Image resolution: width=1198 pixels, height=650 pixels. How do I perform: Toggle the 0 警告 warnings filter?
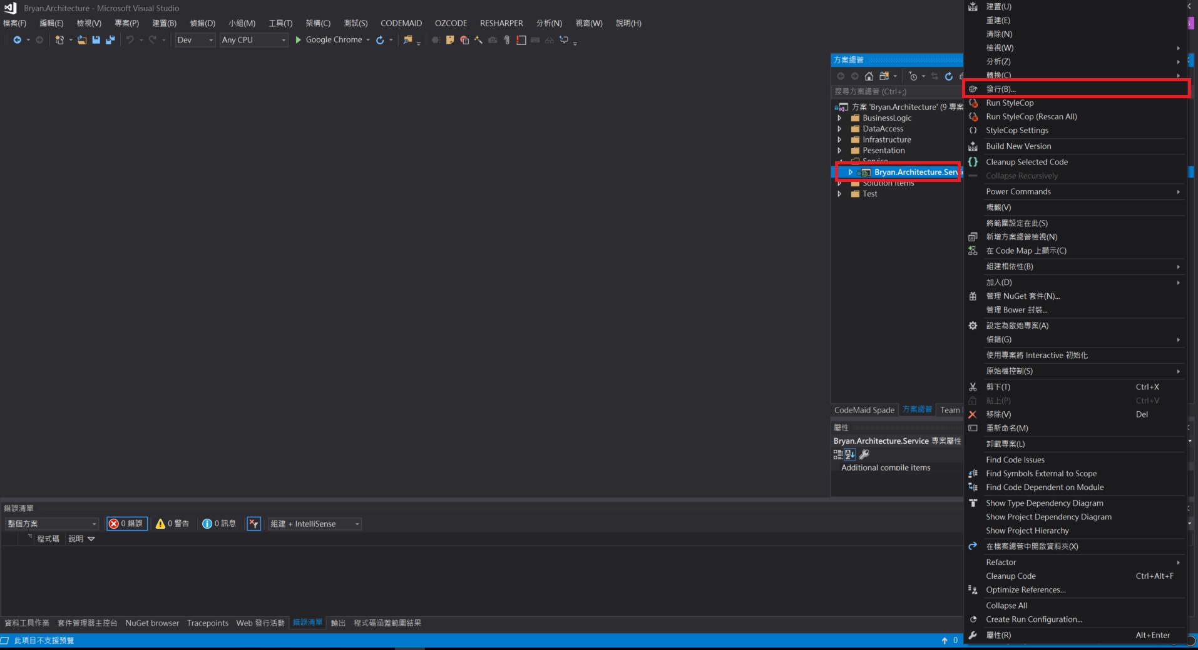pyautogui.click(x=173, y=524)
